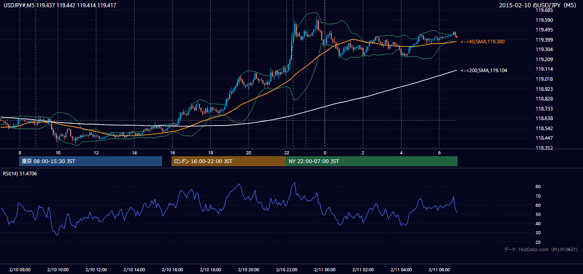Image resolution: width=583 pixels, height=274 pixels.
Task: Click price level 118.733 on axis
Action: click(x=544, y=109)
